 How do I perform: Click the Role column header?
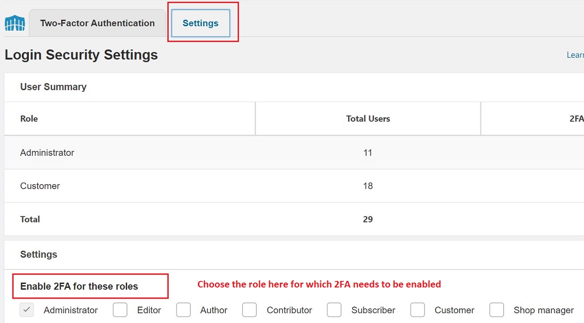click(29, 119)
